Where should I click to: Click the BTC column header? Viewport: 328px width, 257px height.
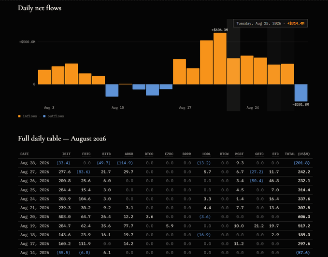pyautogui.click(x=275, y=154)
